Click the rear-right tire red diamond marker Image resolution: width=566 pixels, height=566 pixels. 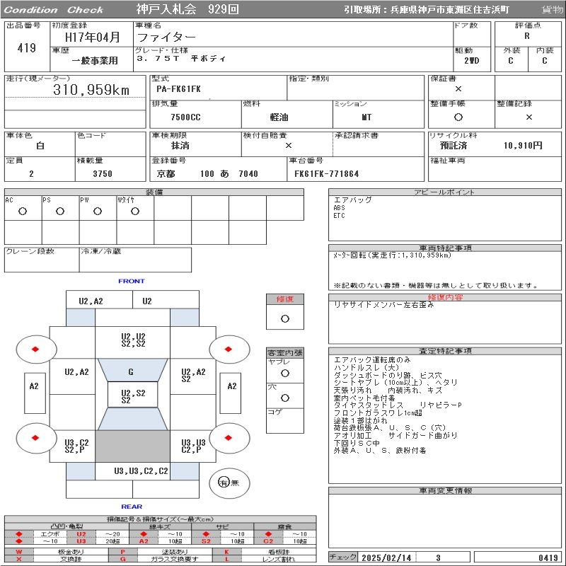click(x=228, y=438)
